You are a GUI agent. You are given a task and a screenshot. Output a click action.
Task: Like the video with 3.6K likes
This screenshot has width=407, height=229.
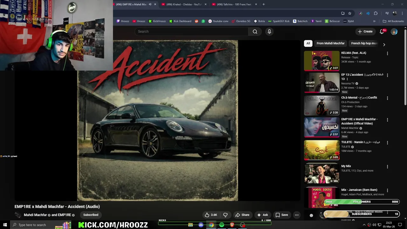pos(211,215)
